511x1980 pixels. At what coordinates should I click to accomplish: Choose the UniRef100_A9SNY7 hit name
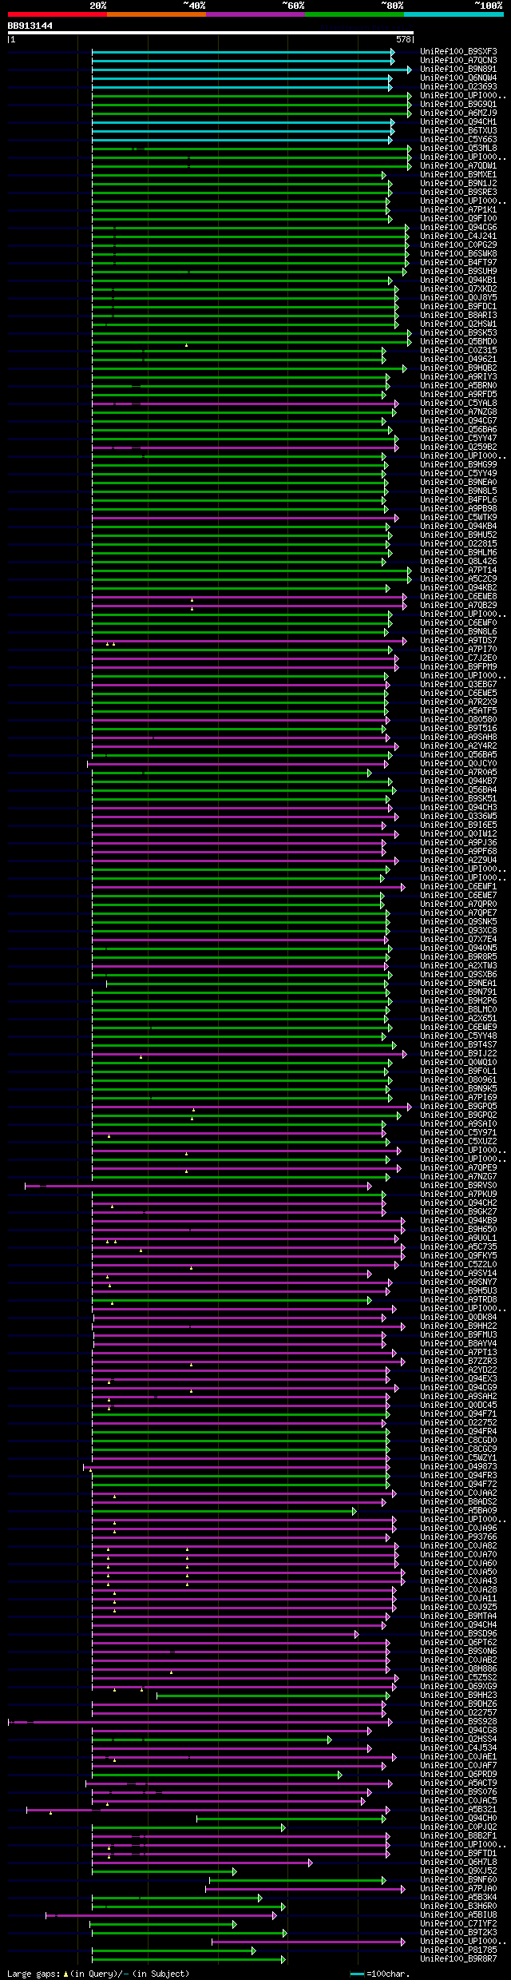click(458, 1282)
